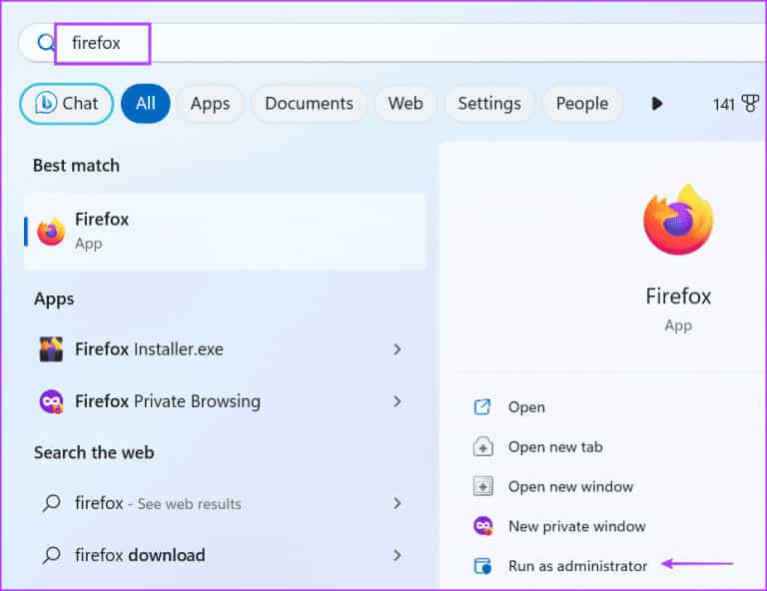Click the Open new tab icon
The height and width of the screenshot is (591, 767).
click(x=482, y=446)
